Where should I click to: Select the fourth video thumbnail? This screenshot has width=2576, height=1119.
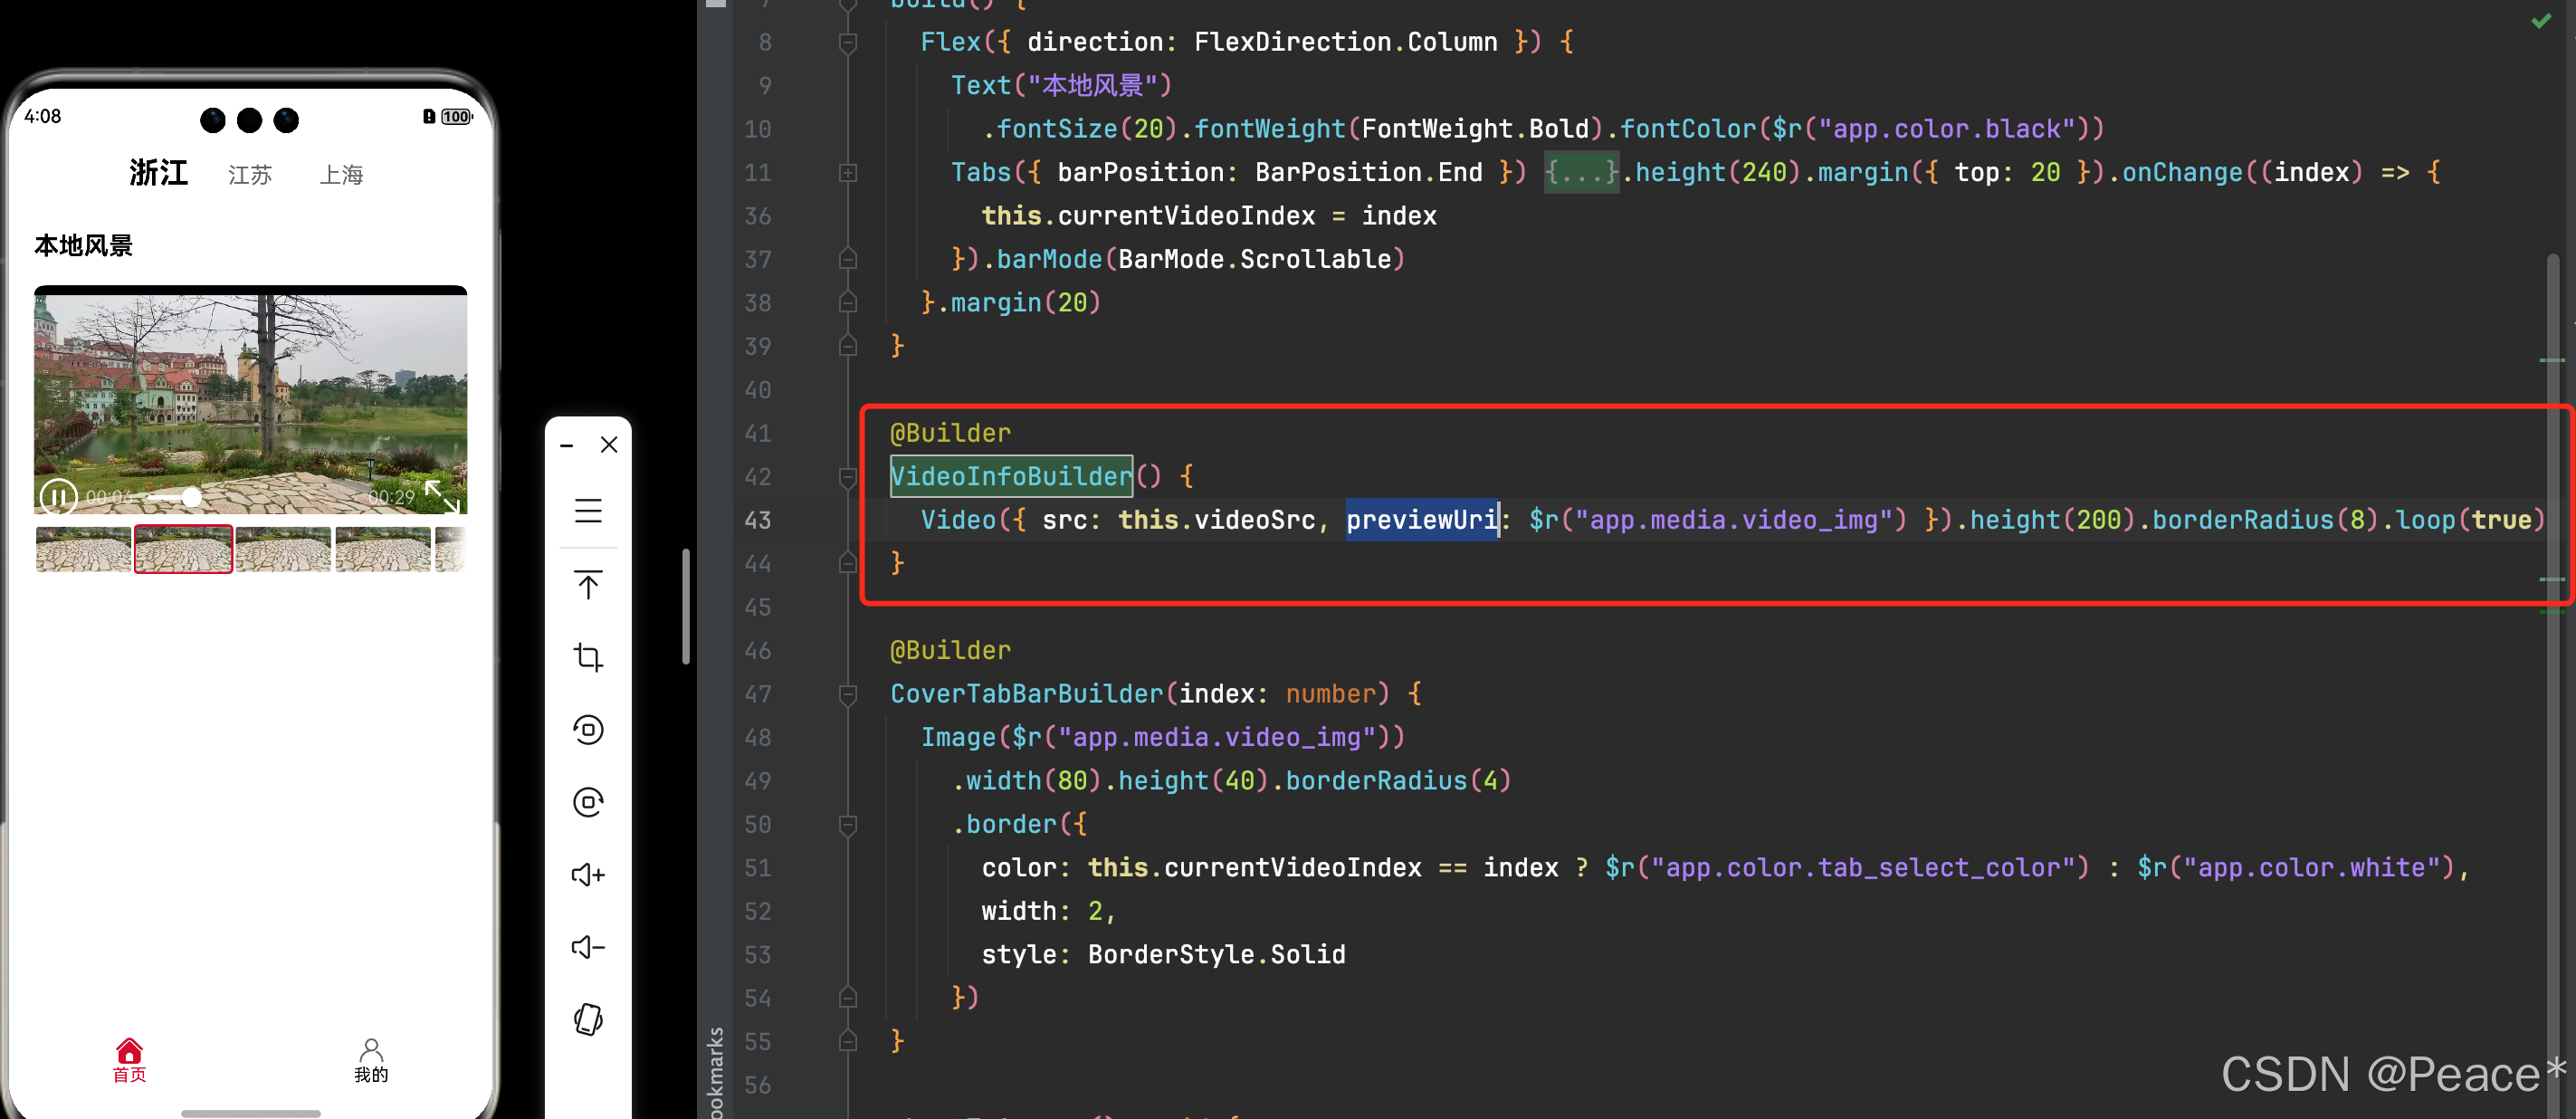pos(383,549)
